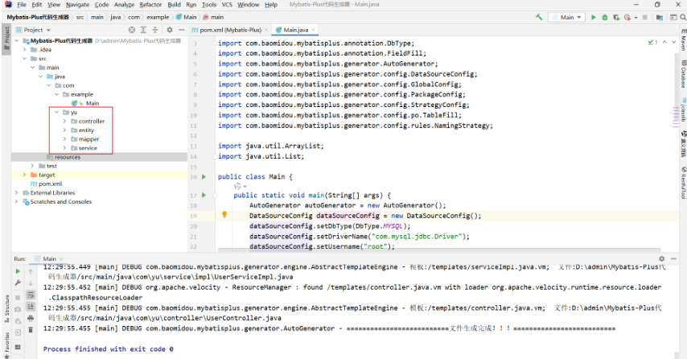Expand the controller package
The width and height of the screenshot is (687, 359).
[64, 121]
